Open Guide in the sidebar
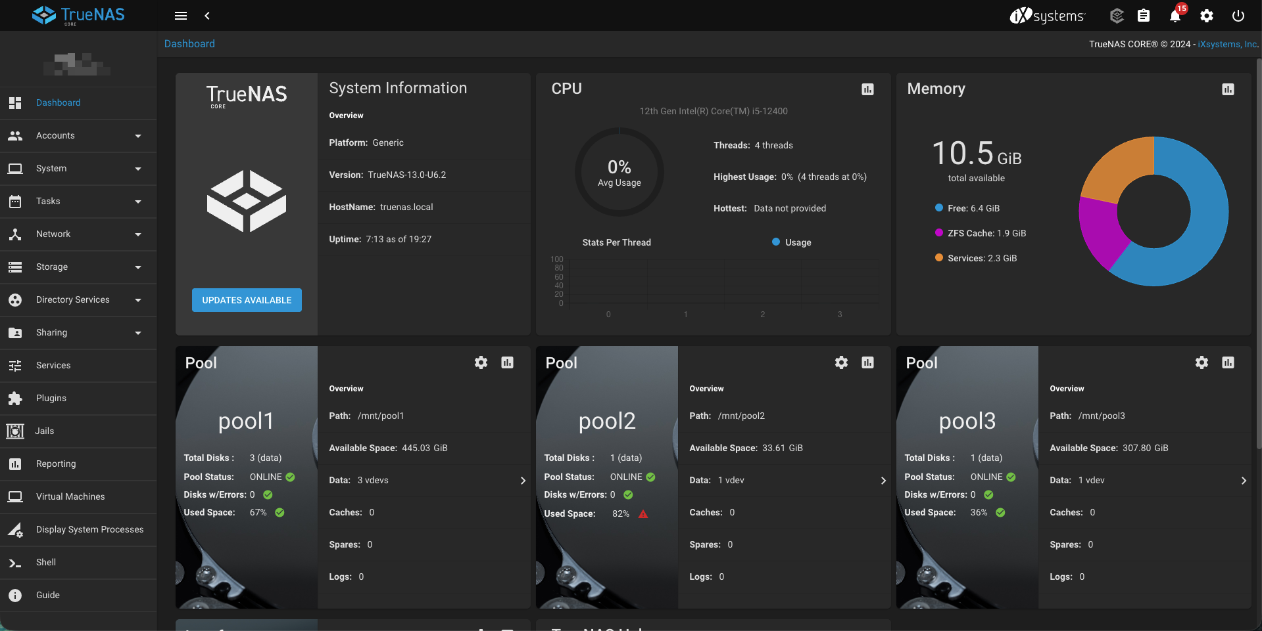The image size is (1262, 631). pos(78,596)
